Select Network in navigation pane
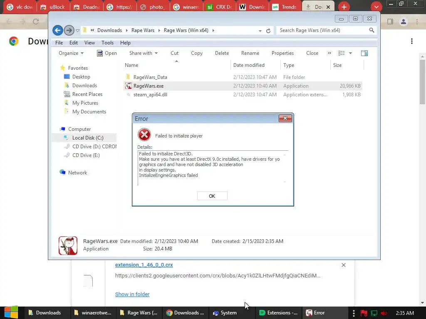Image resolution: width=426 pixels, height=319 pixels. (77, 172)
